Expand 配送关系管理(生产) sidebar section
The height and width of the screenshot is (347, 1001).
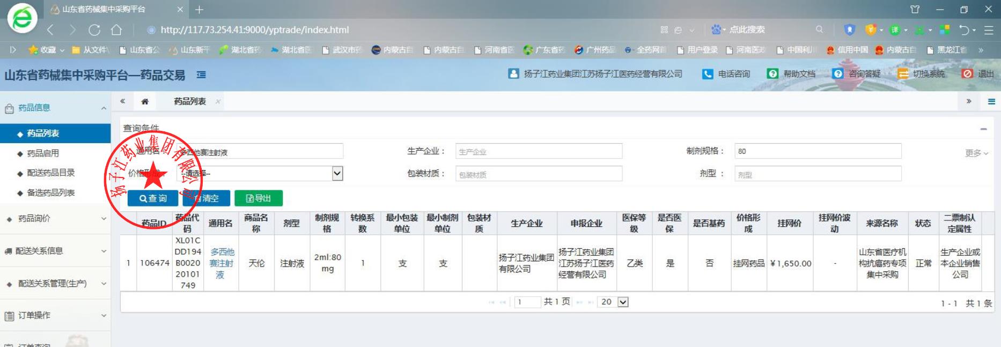tap(55, 284)
